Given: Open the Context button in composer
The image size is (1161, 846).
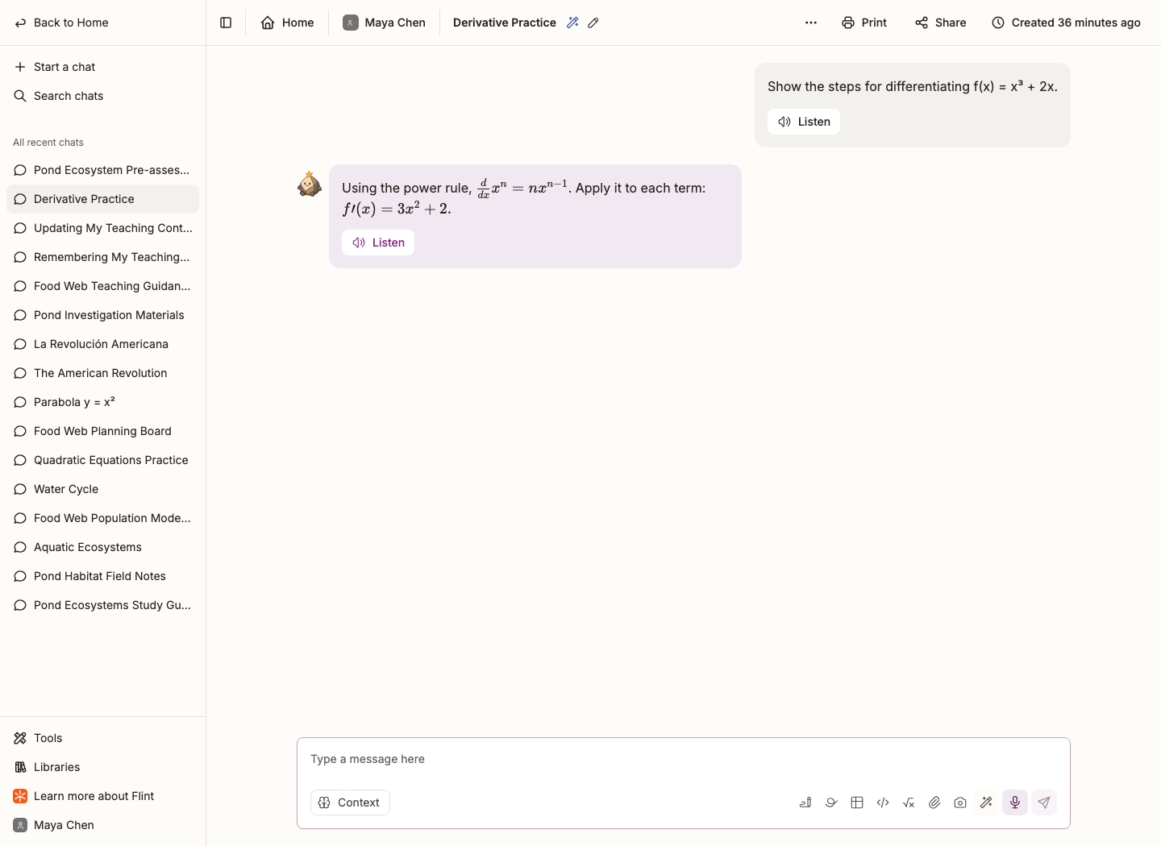Looking at the screenshot, I should point(350,802).
